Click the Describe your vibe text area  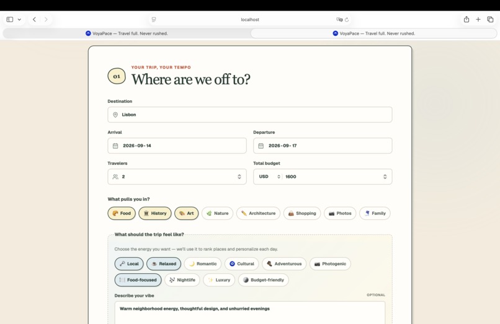point(249,313)
